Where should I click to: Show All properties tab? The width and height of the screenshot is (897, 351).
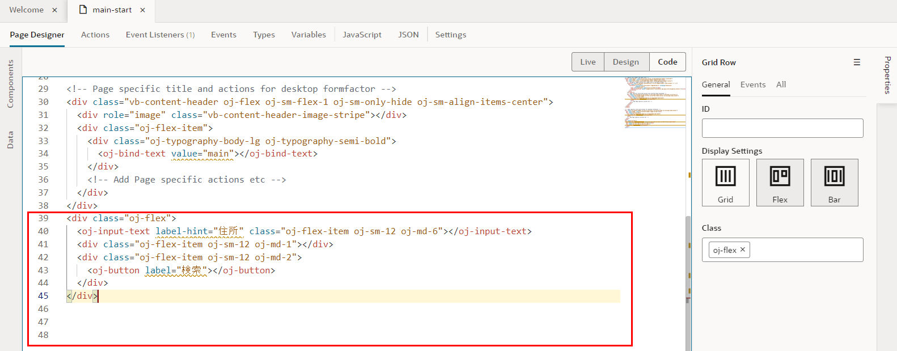point(781,84)
